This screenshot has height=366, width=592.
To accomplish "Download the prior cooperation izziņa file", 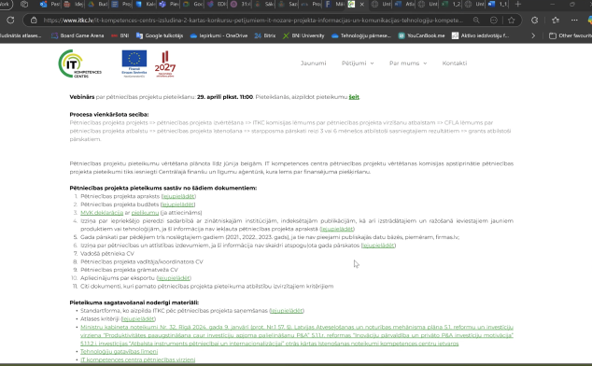I will [x=337, y=229].
